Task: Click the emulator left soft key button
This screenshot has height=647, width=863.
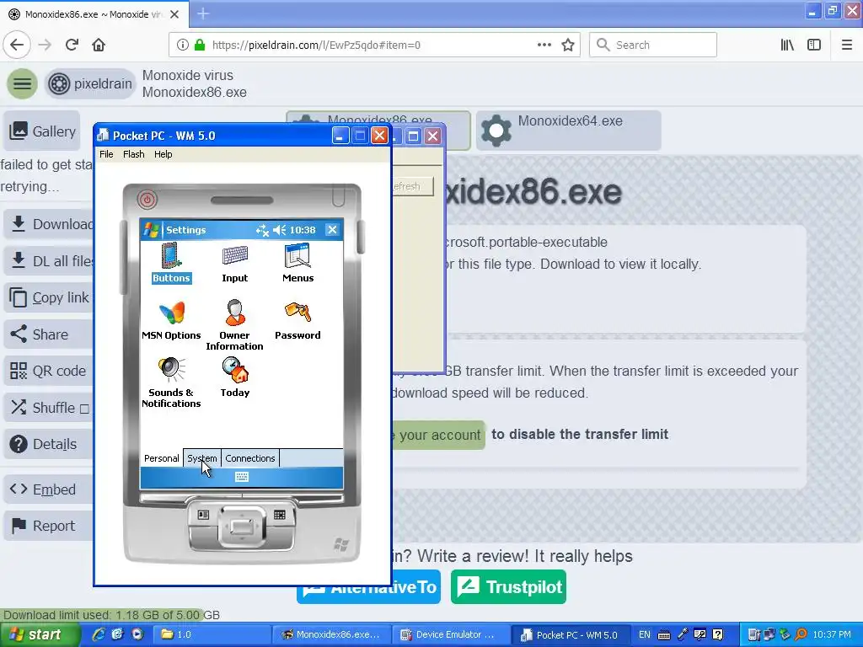Action: [203, 515]
